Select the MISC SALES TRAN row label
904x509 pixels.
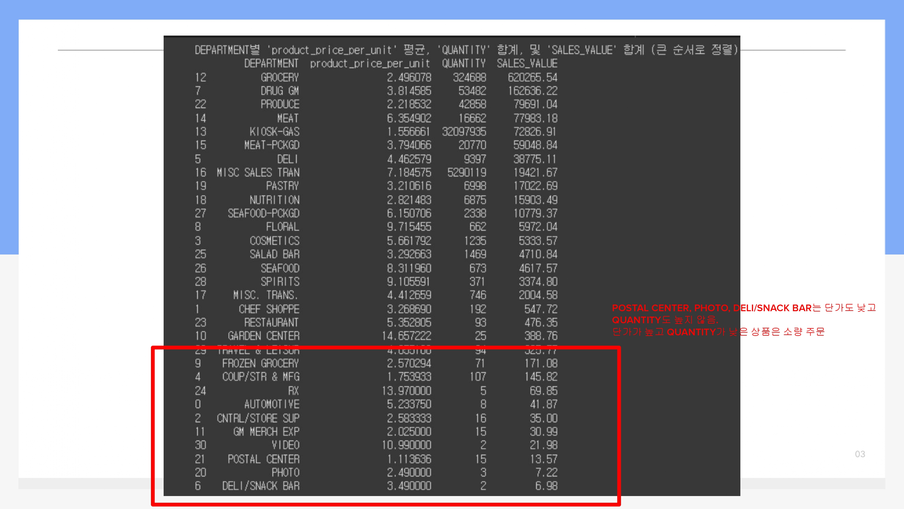[x=258, y=172]
